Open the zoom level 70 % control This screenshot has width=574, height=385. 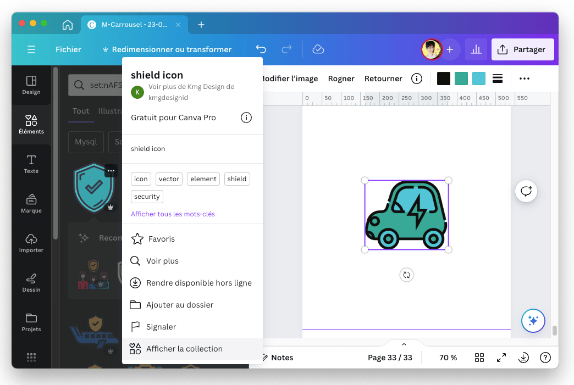point(448,358)
